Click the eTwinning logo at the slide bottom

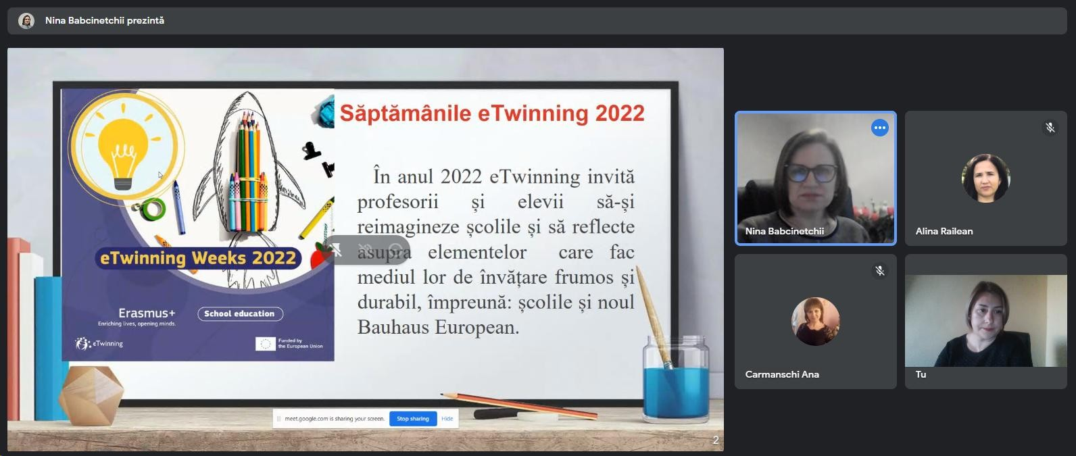pyautogui.click(x=99, y=344)
